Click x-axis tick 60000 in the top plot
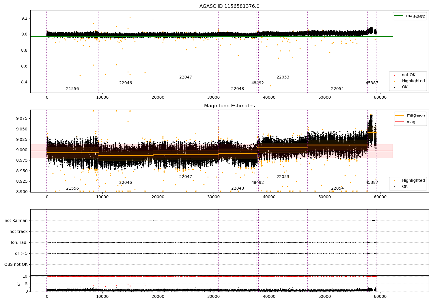 tap(380, 98)
